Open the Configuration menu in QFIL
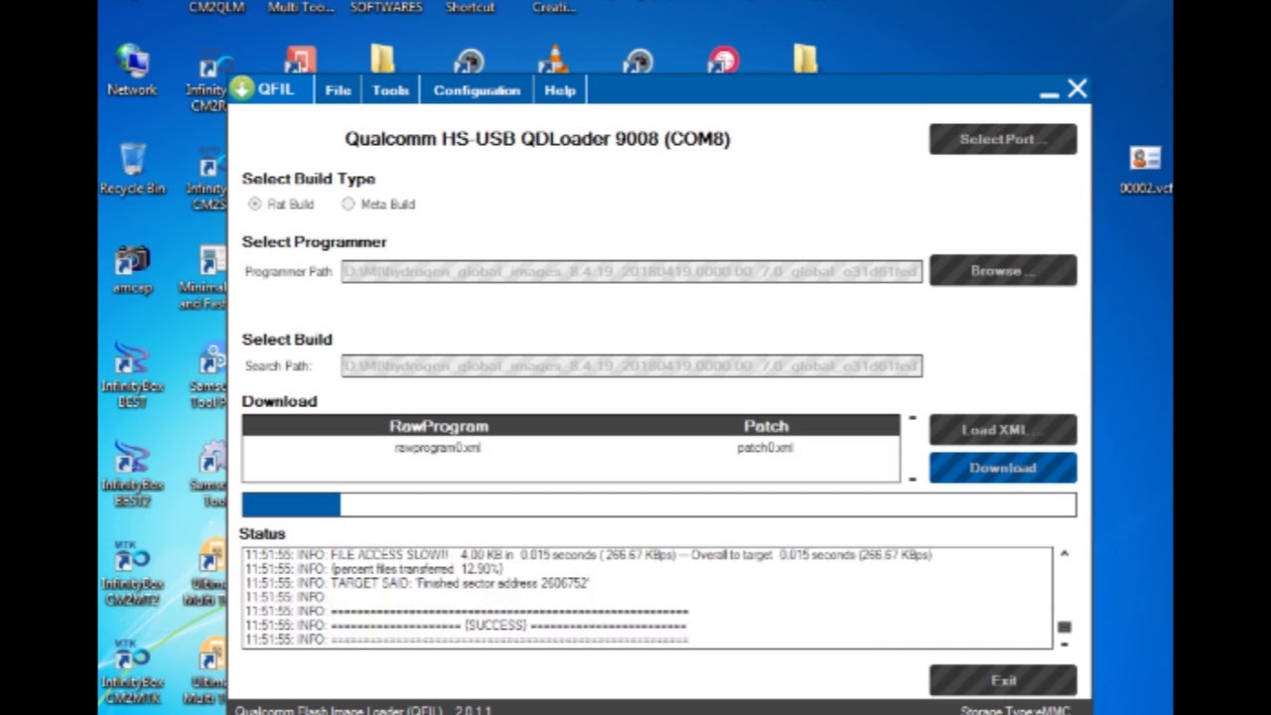This screenshot has height=715, width=1271. [477, 90]
